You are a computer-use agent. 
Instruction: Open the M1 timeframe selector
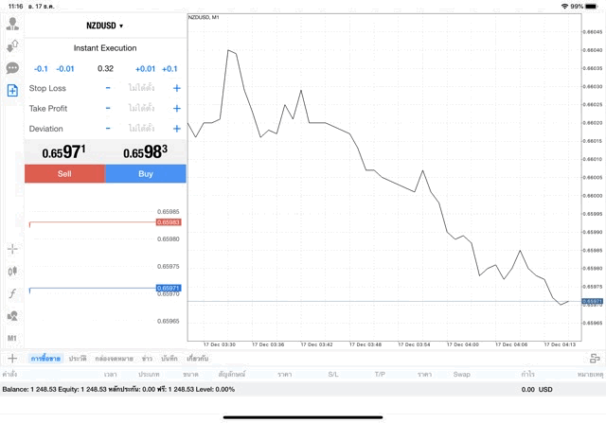12,338
